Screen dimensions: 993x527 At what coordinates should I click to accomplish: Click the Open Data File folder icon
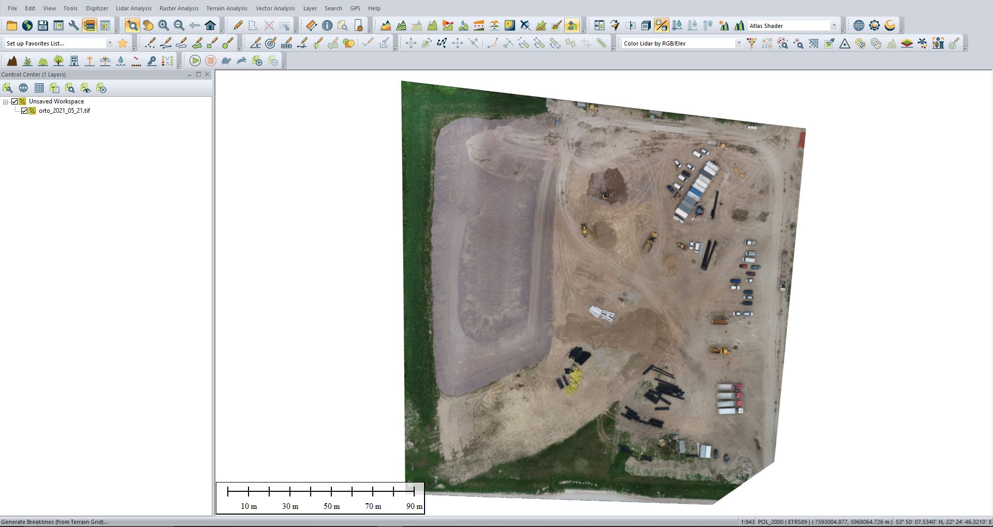point(12,25)
